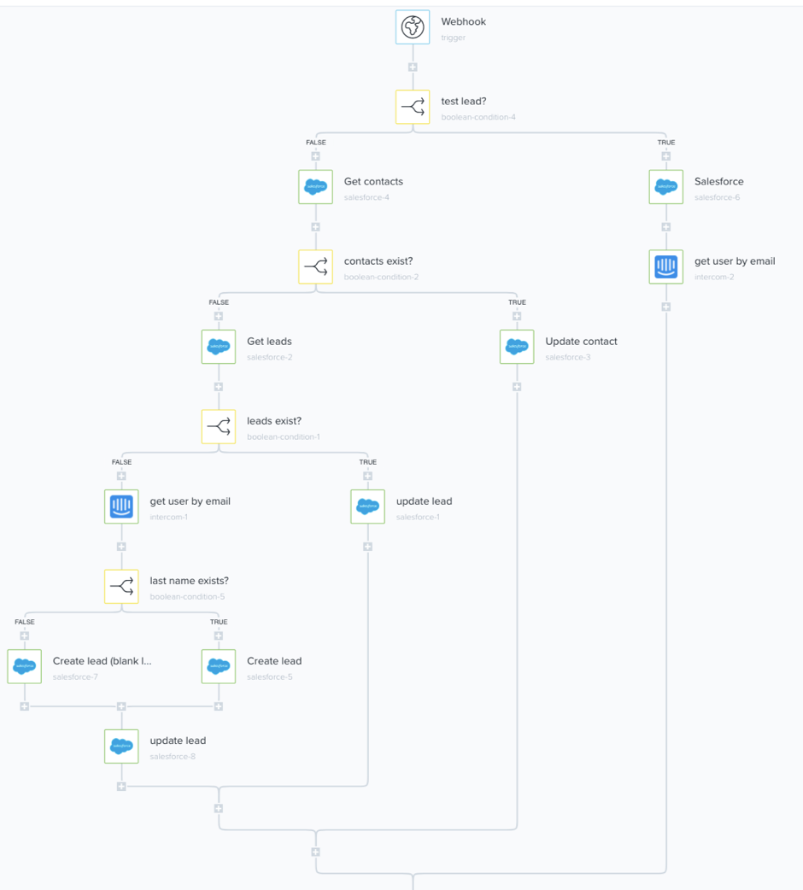Add step under TRUE branch of test lead?
This screenshot has width=803, height=890.
pyautogui.click(x=666, y=156)
